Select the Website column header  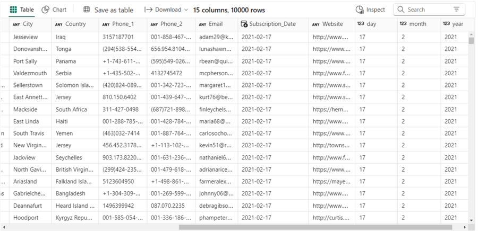click(x=332, y=24)
